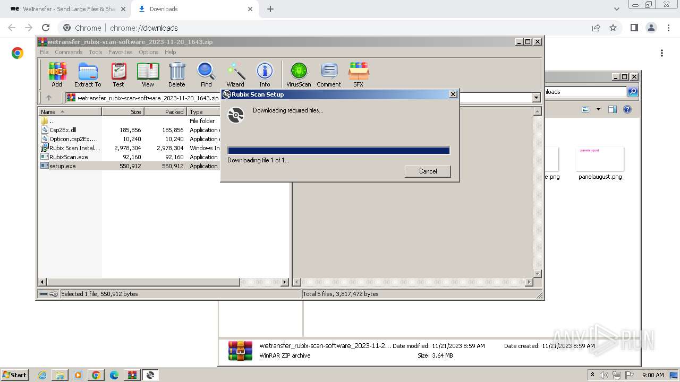Share this page icon in Chrome
The image size is (680, 382).
tap(596, 28)
